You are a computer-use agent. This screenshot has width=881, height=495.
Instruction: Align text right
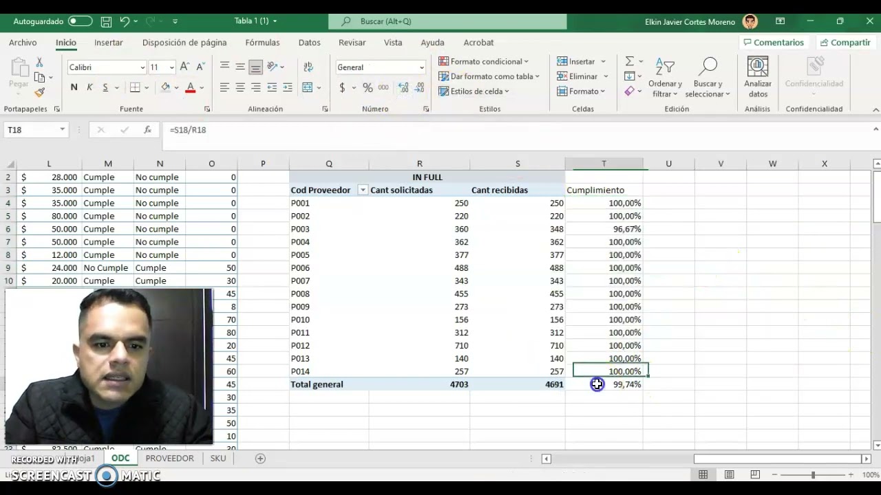click(x=256, y=87)
